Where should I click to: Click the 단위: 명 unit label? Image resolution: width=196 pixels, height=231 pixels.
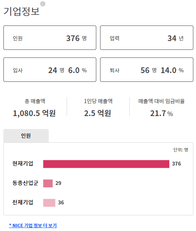tap(181, 150)
